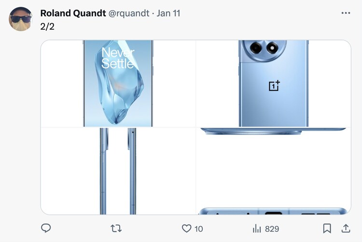Click the 829 views count
This screenshot has width=362, height=242.
272,229
